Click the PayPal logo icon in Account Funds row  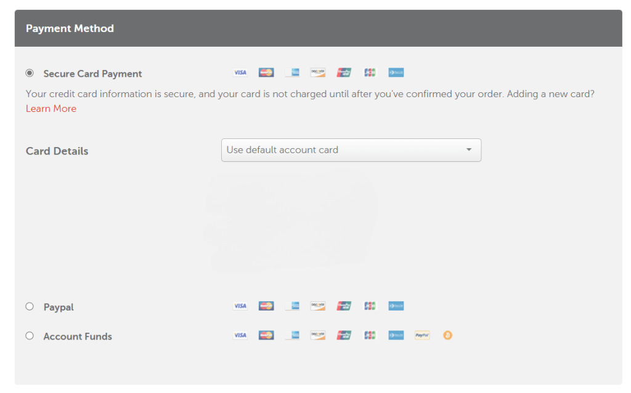tap(422, 335)
